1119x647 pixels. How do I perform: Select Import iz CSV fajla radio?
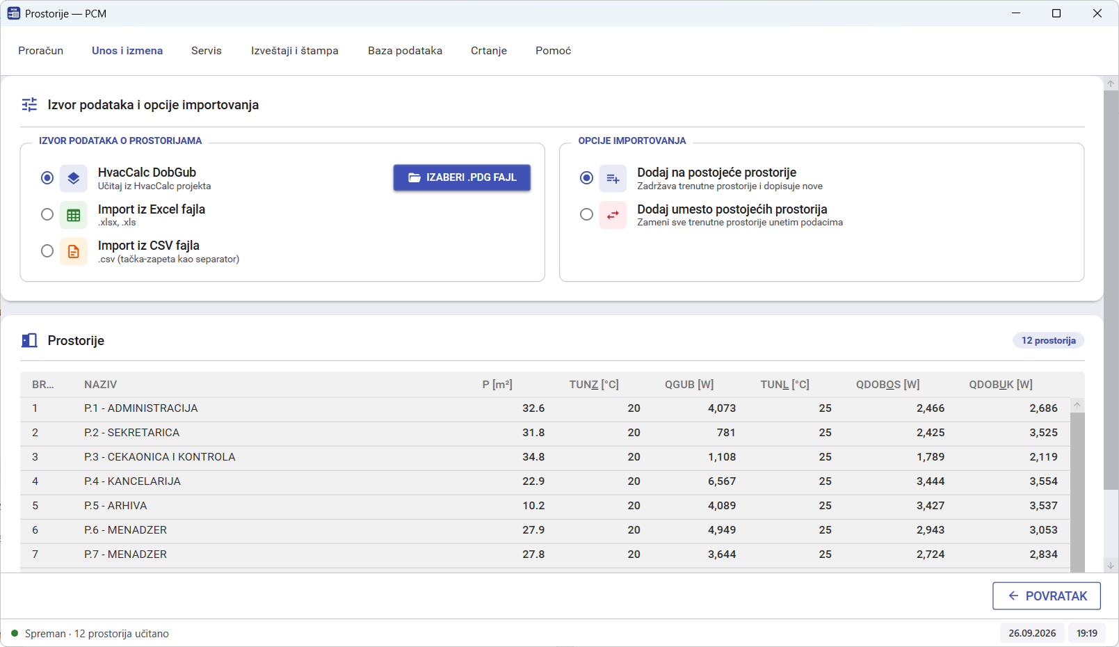click(x=47, y=251)
